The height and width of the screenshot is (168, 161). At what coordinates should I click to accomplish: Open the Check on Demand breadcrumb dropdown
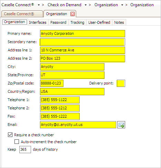(85, 5)
